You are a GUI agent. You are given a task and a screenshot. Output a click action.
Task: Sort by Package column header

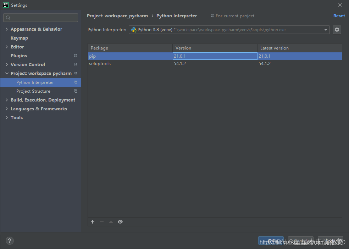click(x=130, y=48)
